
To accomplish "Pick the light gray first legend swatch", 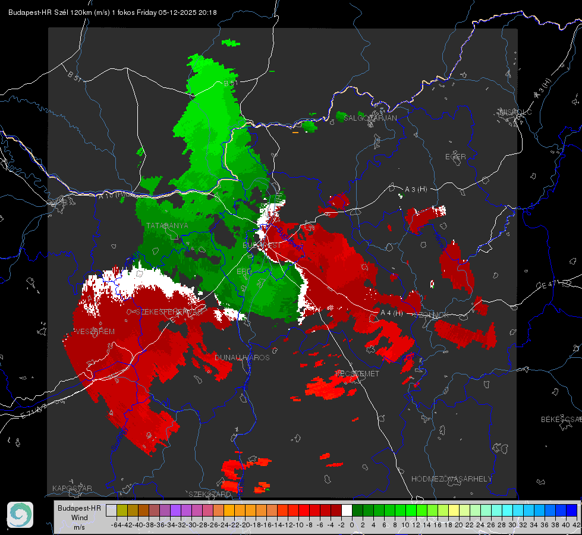I will (x=111, y=510).
